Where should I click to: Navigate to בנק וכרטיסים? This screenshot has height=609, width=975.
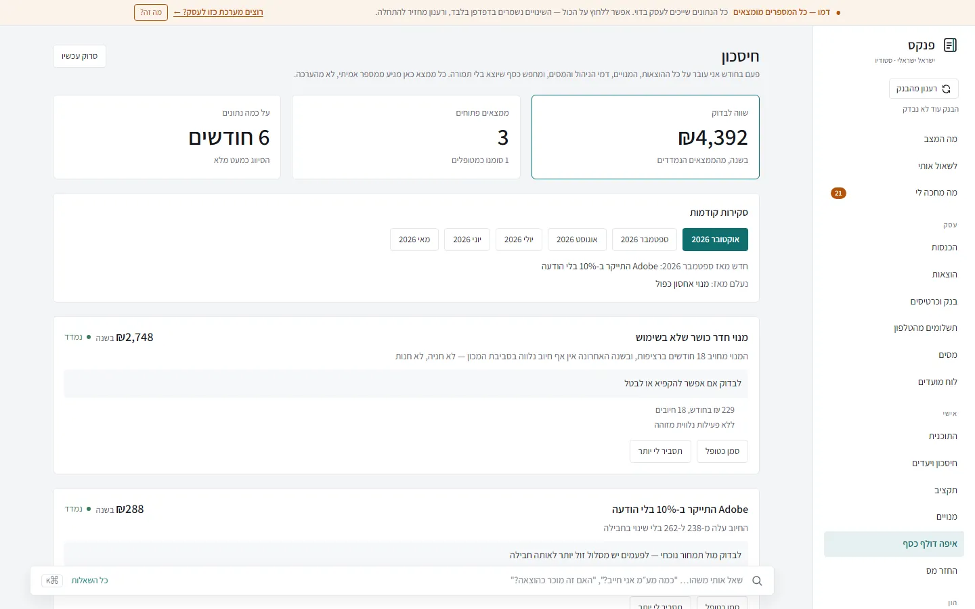point(894,302)
